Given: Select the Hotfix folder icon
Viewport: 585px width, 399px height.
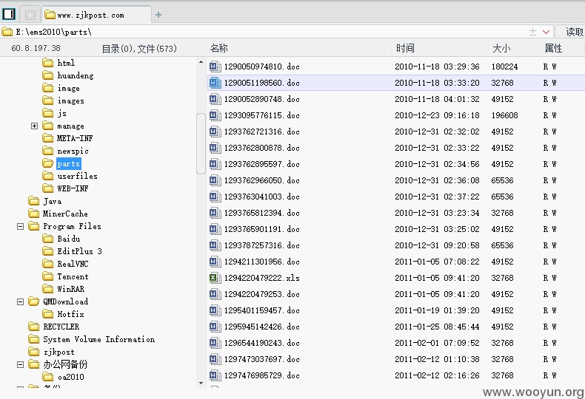Looking at the screenshot, I should pos(47,314).
